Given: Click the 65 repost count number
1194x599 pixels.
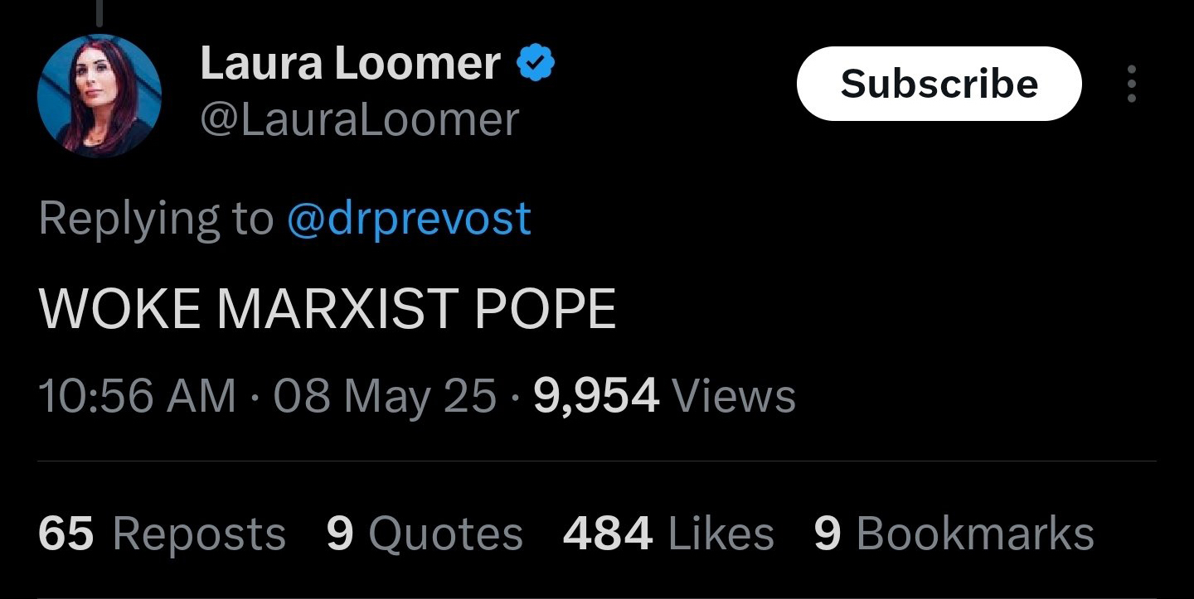Looking at the screenshot, I should (x=66, y=533).
